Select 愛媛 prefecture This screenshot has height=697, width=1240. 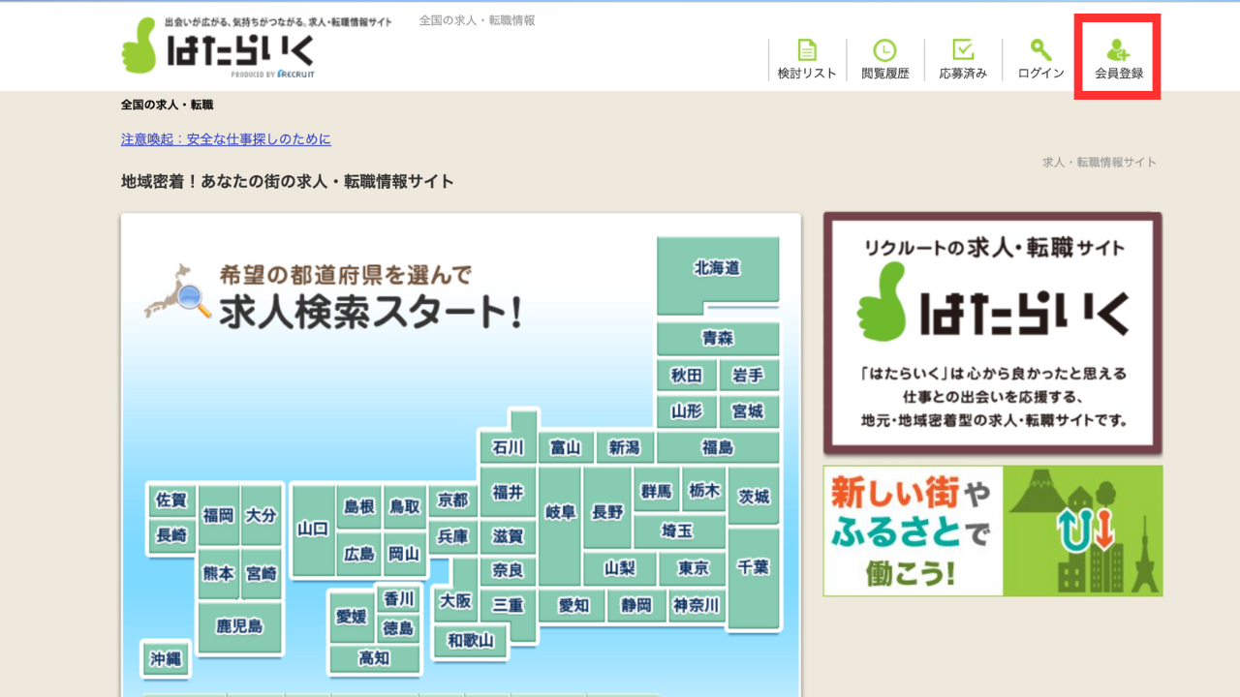pyautogui.click(x=352, y=618)
